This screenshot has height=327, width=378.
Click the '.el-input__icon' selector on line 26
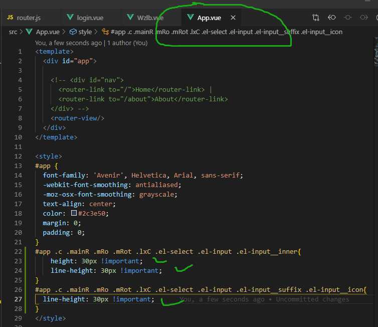(334, 289)
